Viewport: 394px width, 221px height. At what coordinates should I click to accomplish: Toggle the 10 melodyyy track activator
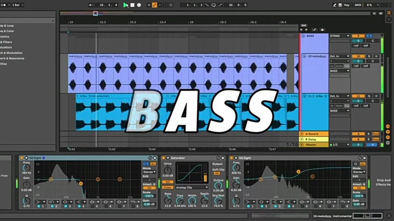coord(358,56)
